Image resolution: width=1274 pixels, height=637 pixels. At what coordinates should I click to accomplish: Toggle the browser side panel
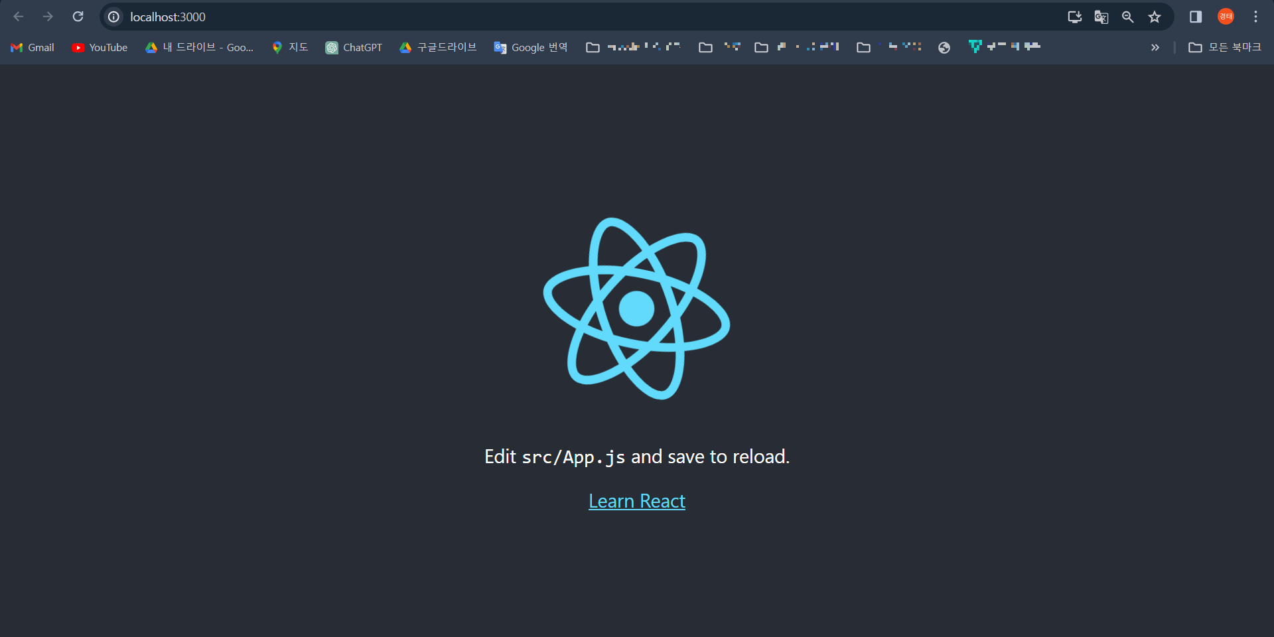pos(1196,17)
